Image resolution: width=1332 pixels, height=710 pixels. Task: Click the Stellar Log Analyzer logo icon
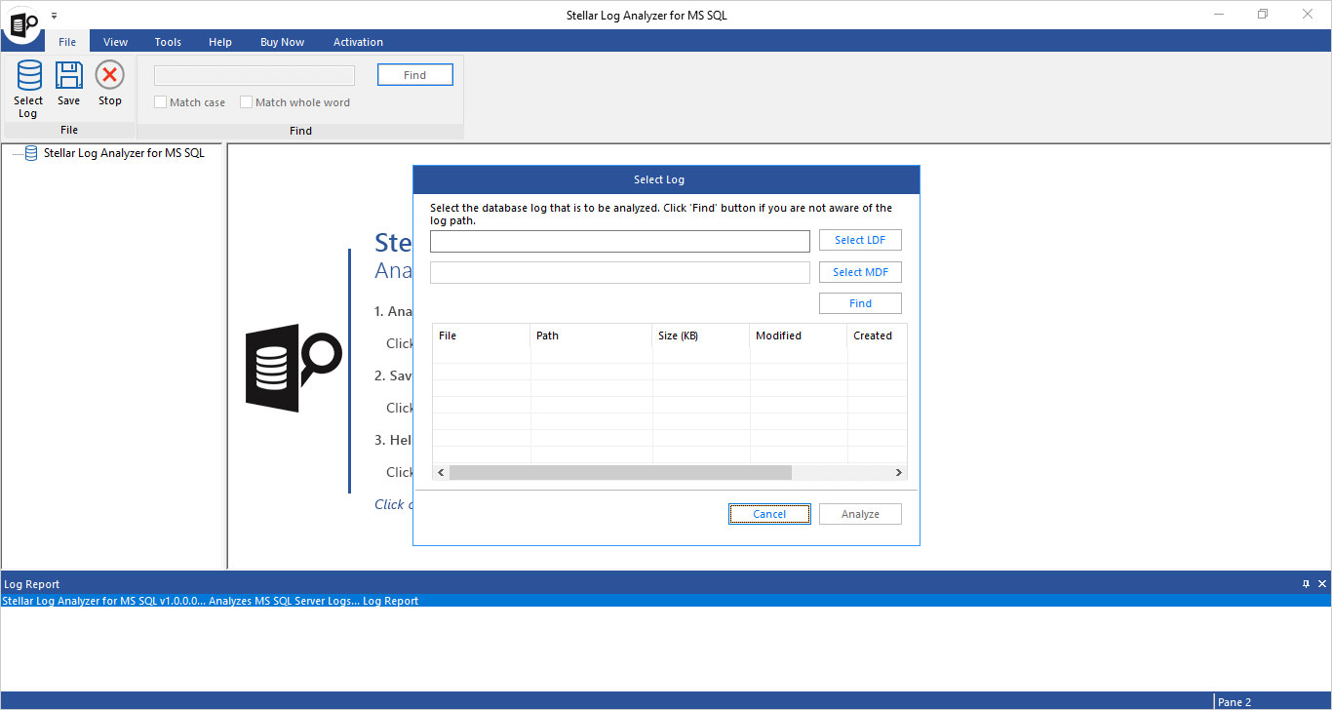point(21,21)
